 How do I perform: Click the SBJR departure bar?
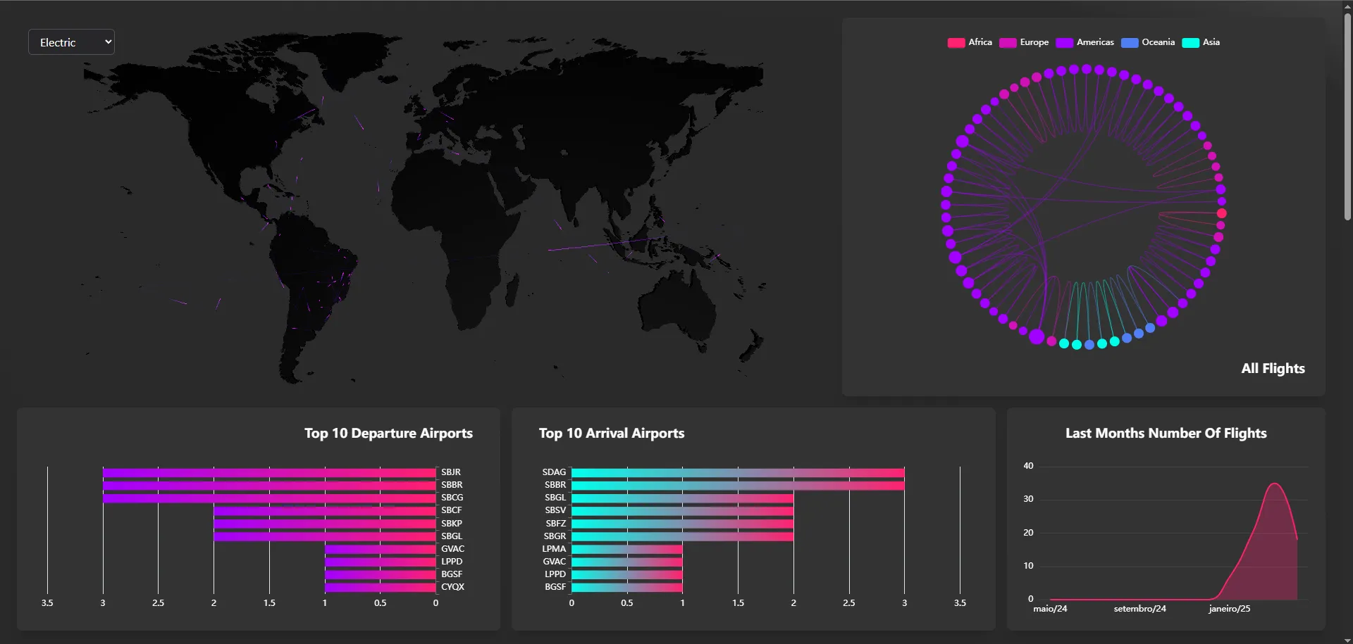click(269, 472)
